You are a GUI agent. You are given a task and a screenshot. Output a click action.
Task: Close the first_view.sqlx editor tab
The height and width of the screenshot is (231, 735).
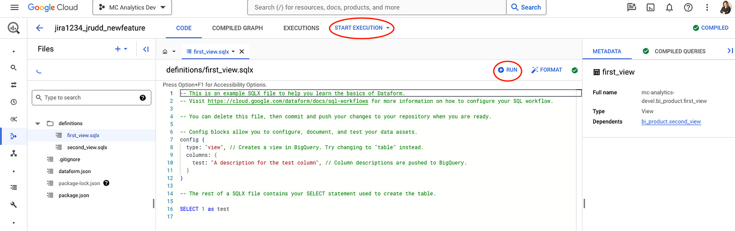coord(242,51)
